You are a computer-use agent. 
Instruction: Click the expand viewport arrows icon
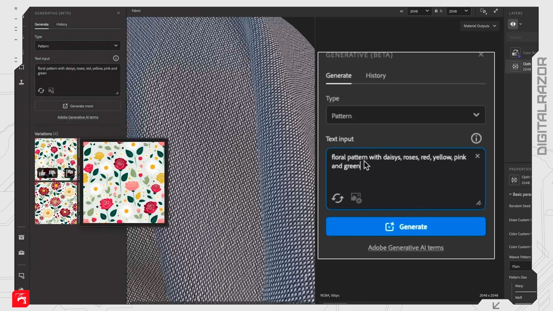pos(496,11)
